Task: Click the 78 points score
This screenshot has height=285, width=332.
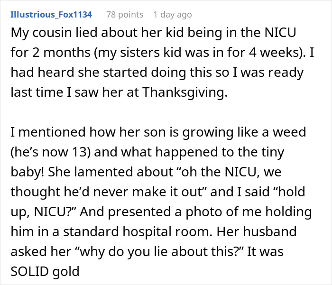Action: (x=125, y=15)
